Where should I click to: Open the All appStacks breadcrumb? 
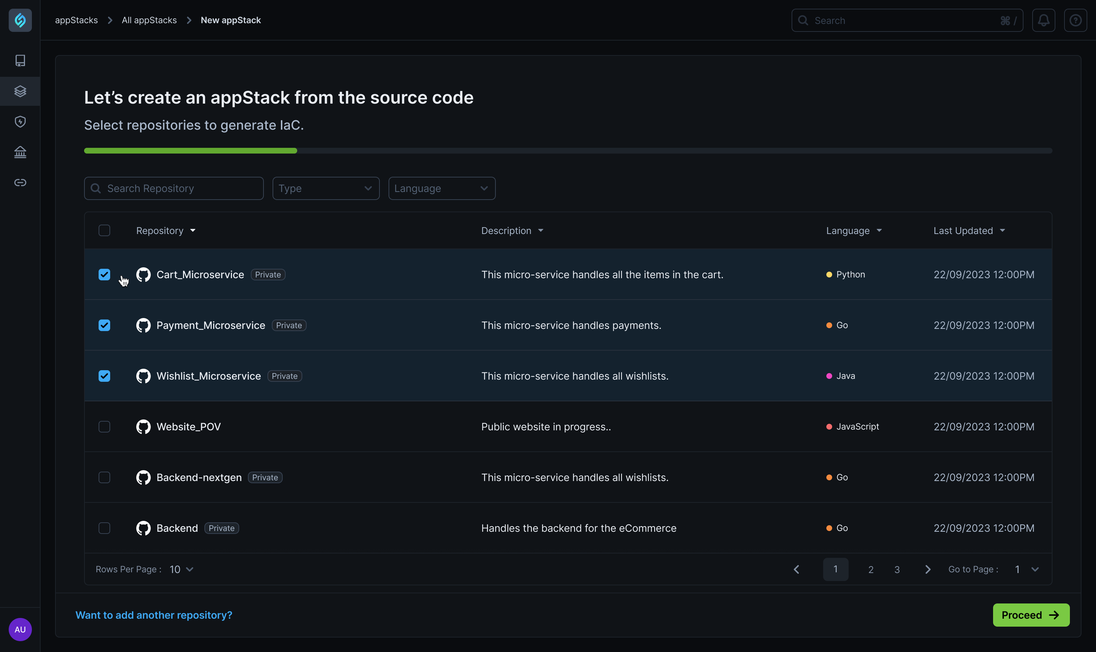click(149, 20)
